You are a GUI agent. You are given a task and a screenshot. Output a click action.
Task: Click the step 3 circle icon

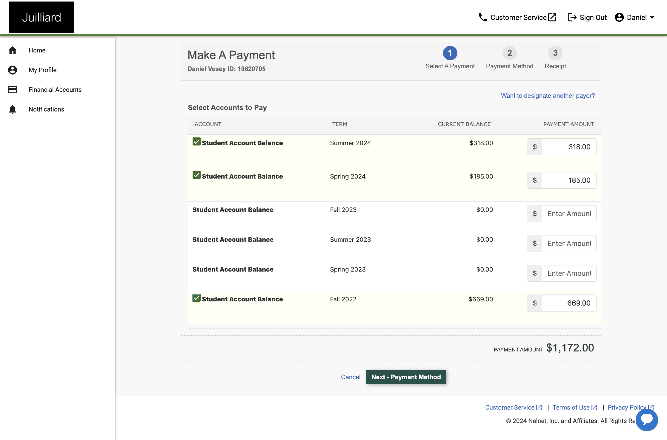(555, 53)
